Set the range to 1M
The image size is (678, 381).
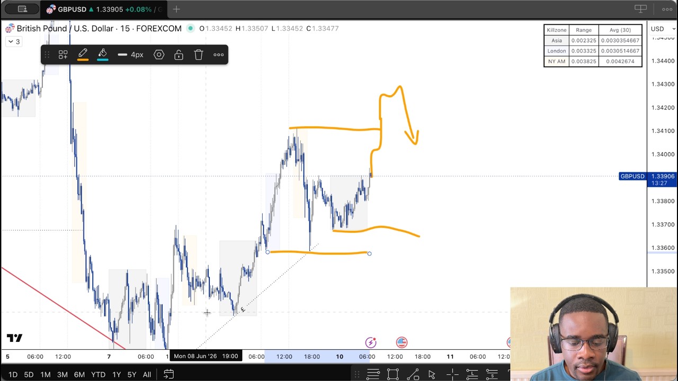[46, 375]
